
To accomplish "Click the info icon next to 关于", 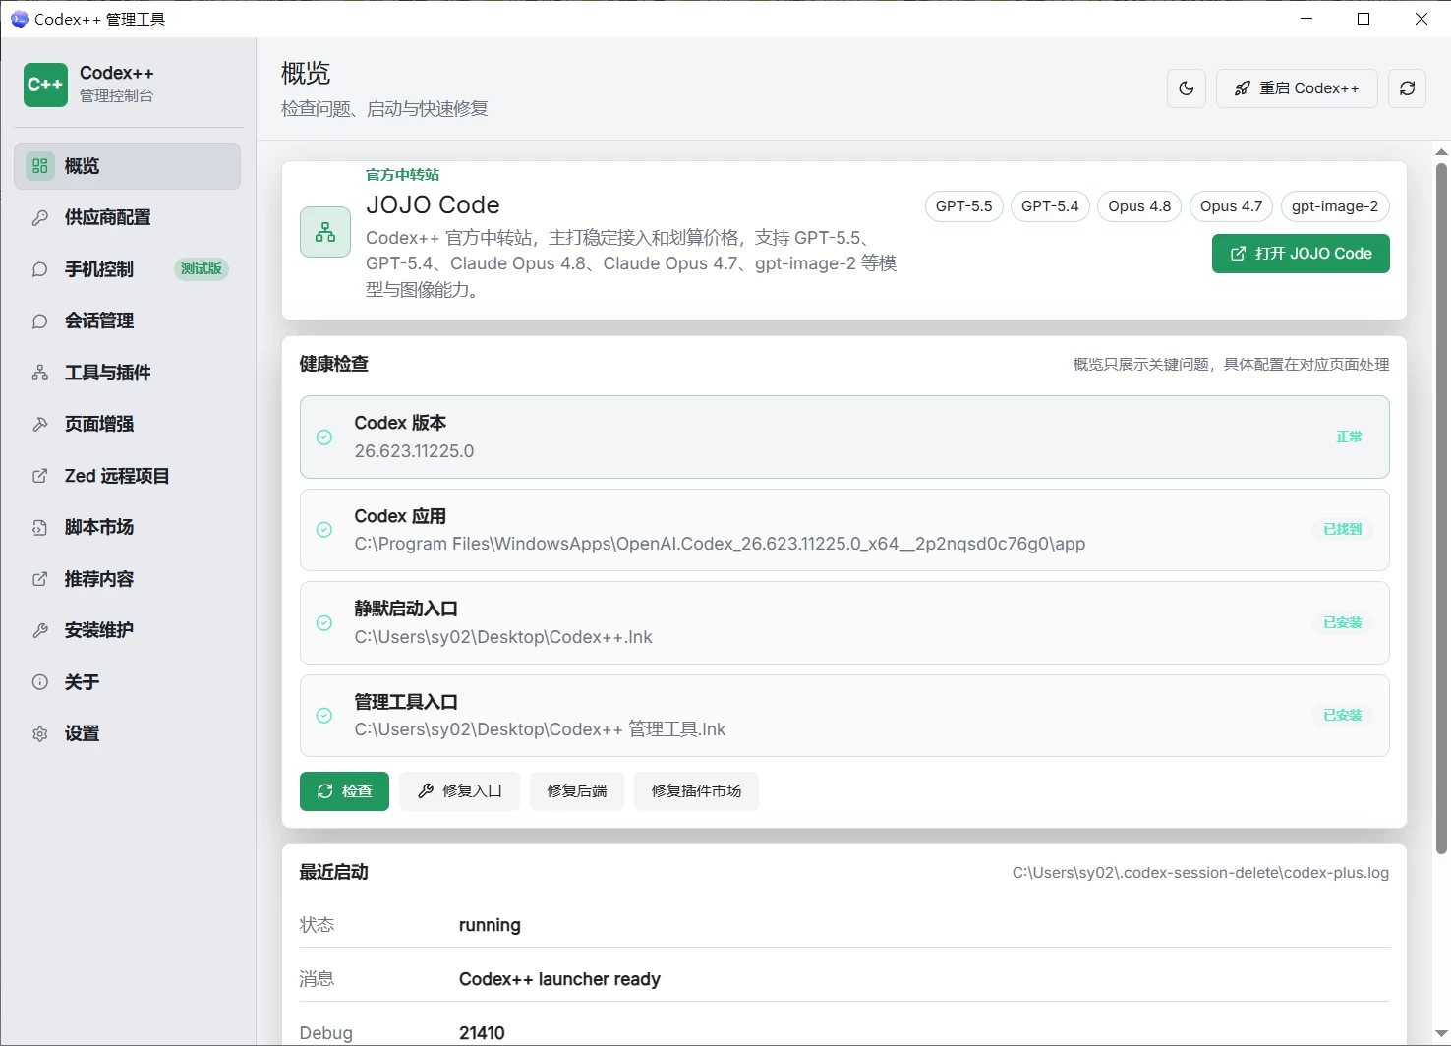I will point(40,682).
